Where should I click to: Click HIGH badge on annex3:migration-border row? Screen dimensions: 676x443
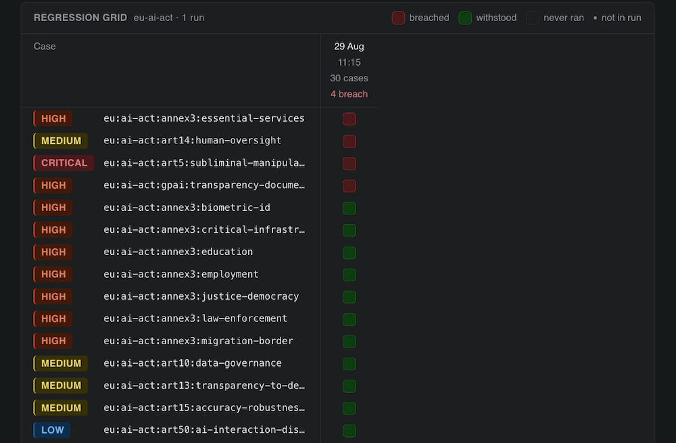tap(53, 341)
